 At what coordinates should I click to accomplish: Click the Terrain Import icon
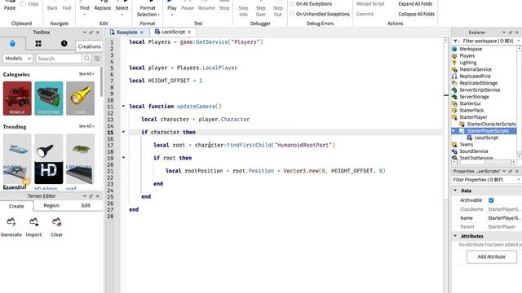33,221
